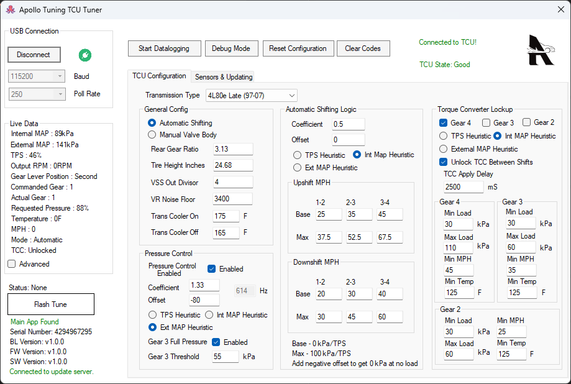Click Gear 3 Min Load field
This screenshot has height=384, width=571.
pos(521,223)
